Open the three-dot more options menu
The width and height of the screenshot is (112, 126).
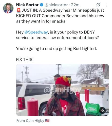pos(107,5)
